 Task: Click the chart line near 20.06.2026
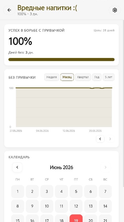[95, 88]
